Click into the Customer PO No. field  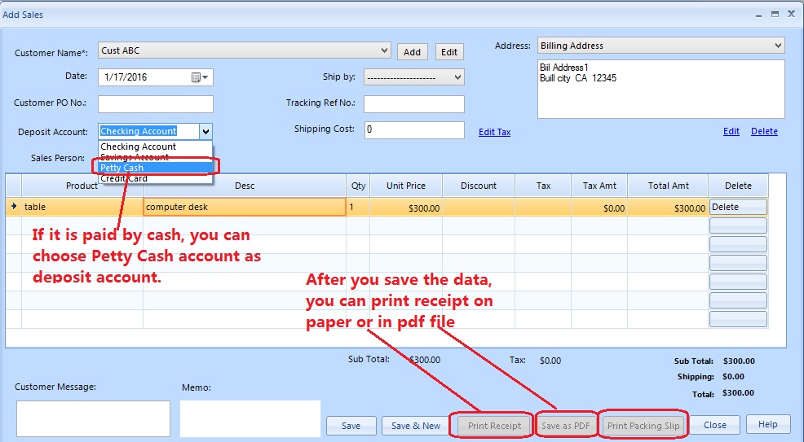155,104
